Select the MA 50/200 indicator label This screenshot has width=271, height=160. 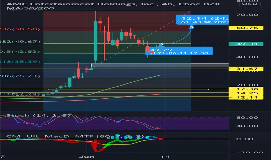[30, 8]
